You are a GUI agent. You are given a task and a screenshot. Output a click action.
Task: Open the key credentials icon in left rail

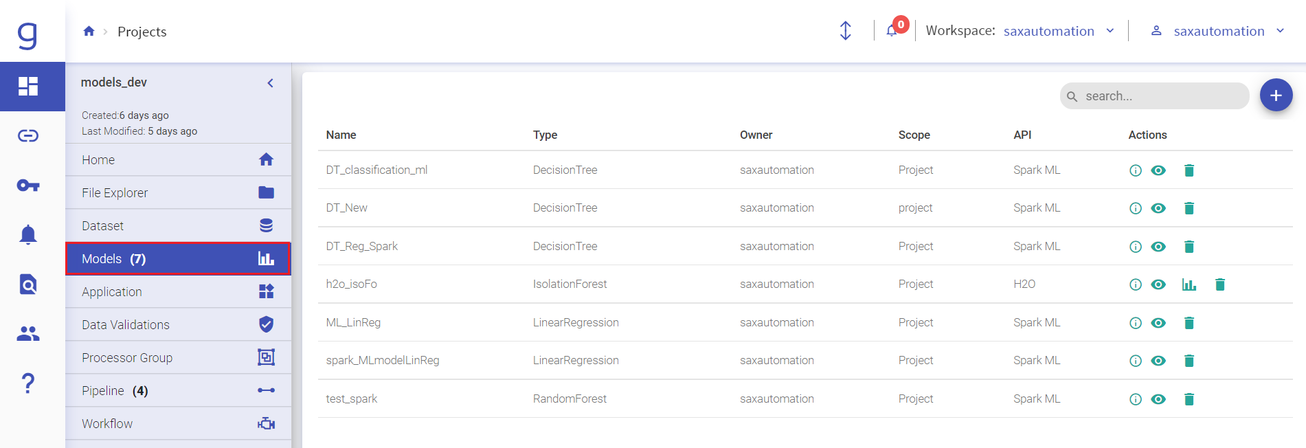pos(28,186)
